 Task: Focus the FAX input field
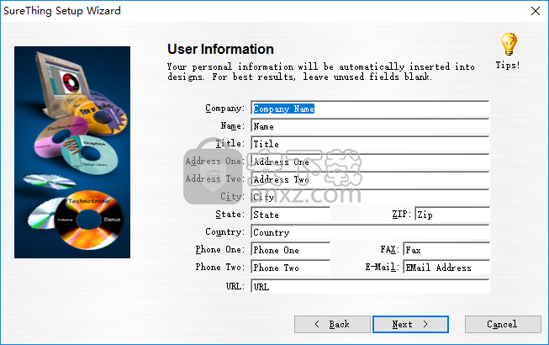pyautogui.click(x=446, y=249)
